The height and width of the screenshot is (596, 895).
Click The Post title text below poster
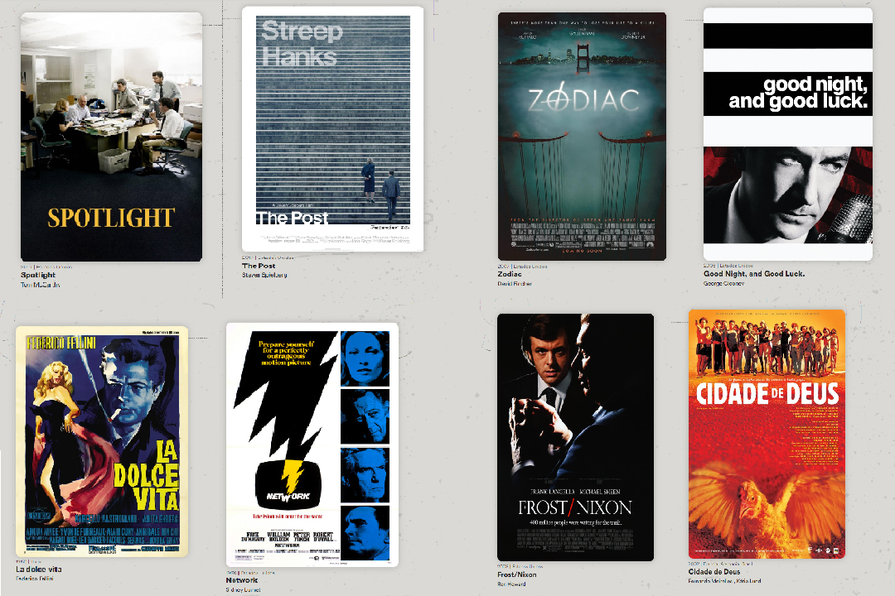[x=259, y=266]
